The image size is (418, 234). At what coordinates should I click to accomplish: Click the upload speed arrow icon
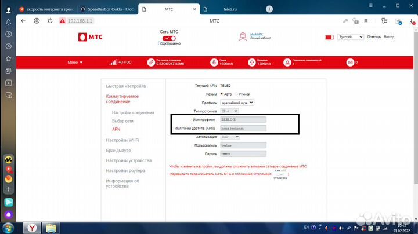pos(251,63)
